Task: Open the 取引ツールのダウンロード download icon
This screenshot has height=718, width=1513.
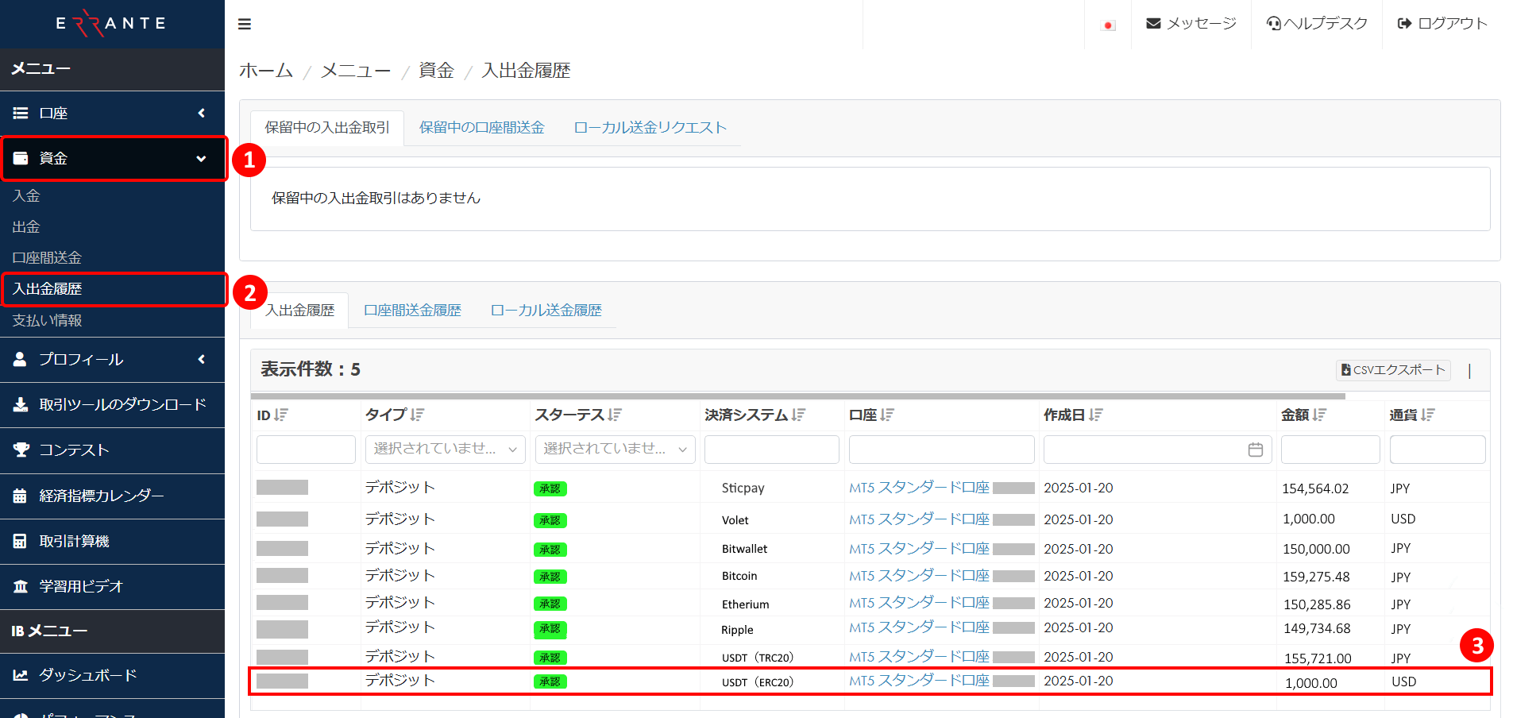Action: coord(21,404)
